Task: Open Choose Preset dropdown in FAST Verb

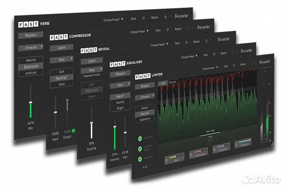Action: pyautogui.click(x=113, y=20)
